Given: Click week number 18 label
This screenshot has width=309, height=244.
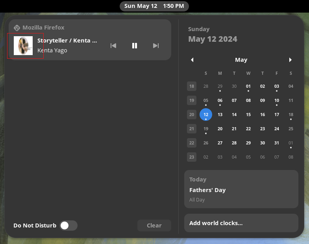Looking at the screenshot, I should coord(192,86).
